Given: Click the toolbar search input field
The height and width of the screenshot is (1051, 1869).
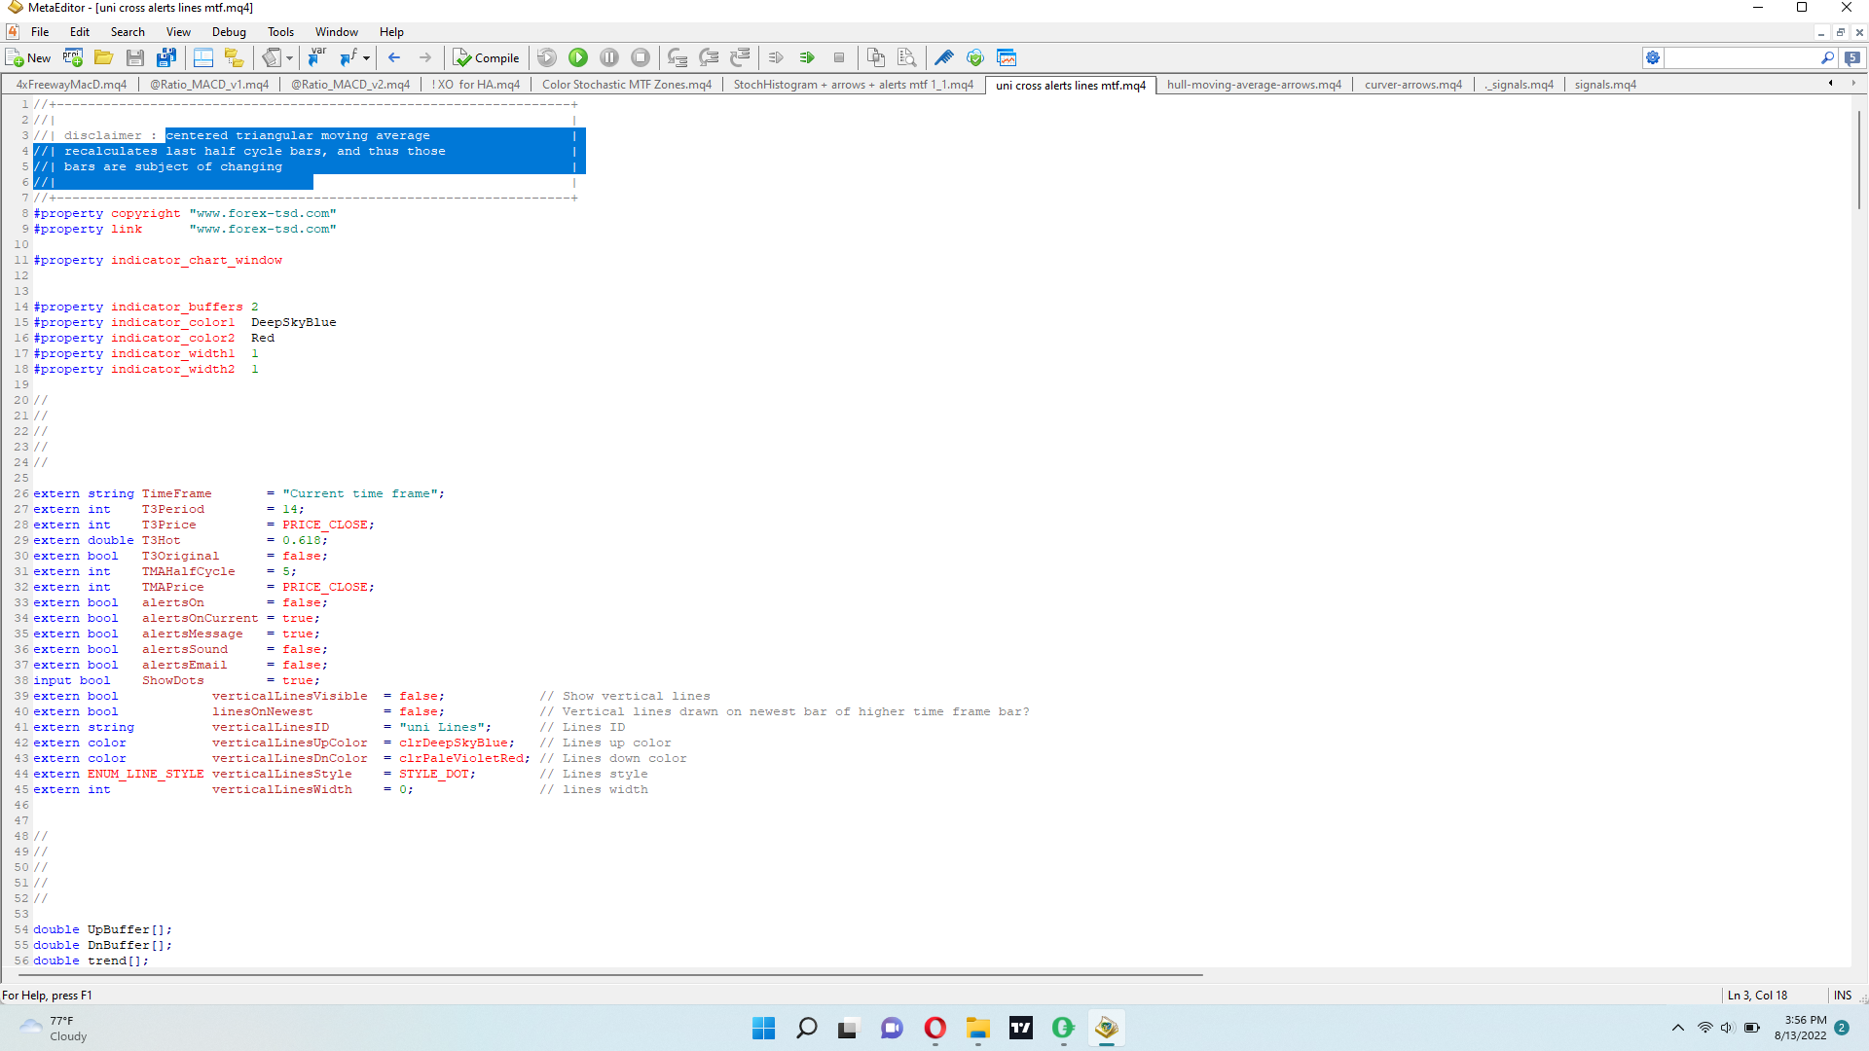Looking at the screenshot, I should (x=1740, y=57).
